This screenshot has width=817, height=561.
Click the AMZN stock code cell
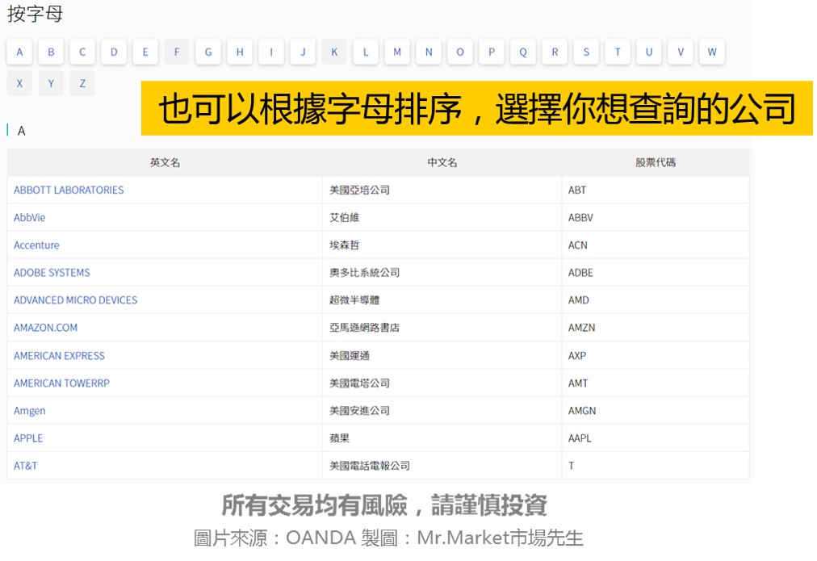pos(656,328)
